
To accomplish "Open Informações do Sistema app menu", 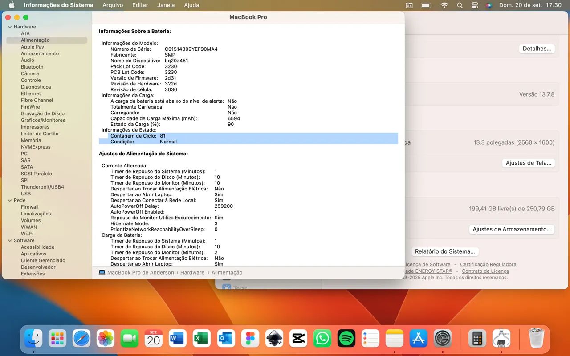I will pyautogui.click(x=58, y=5).
